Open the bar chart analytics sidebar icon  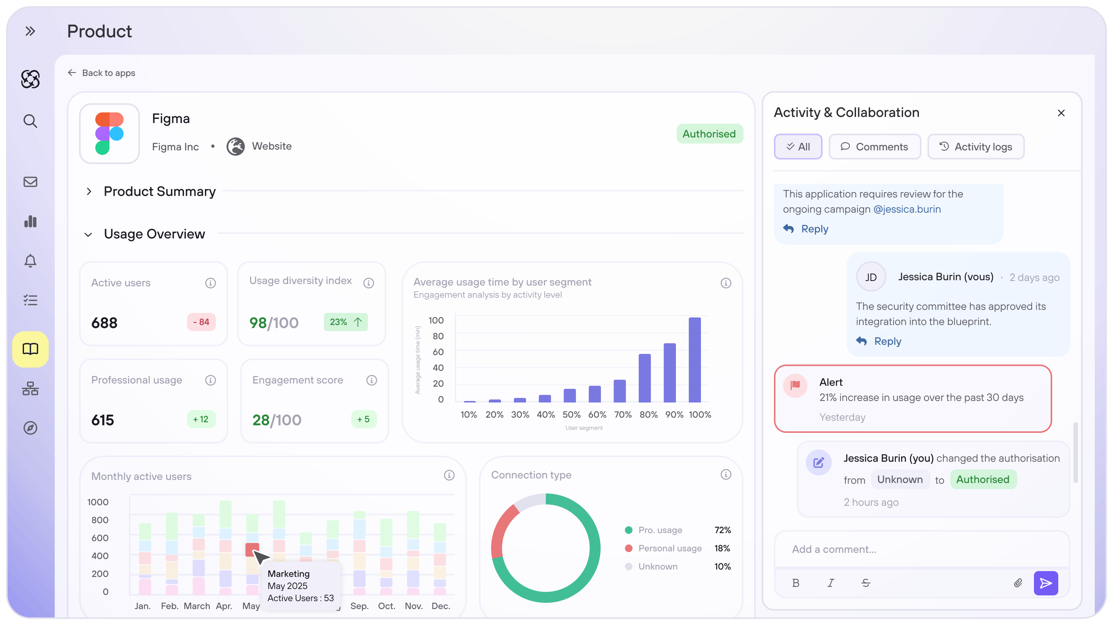(x=30, y=221)
